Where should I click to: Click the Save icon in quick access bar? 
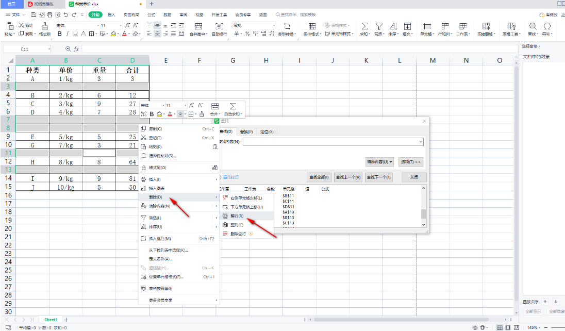coord(34,15)
